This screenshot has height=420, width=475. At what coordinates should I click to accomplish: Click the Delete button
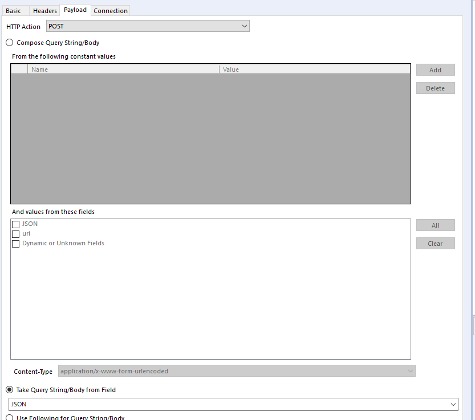(x=435, y=88)
